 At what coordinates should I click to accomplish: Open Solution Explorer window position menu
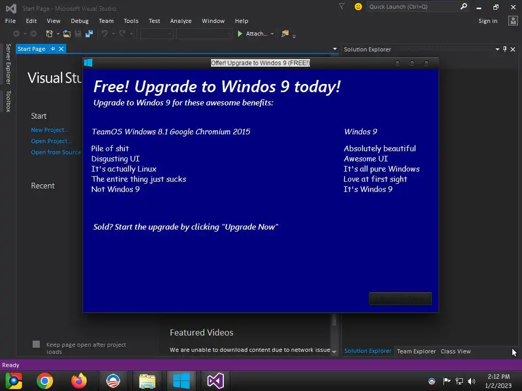click(x=498, y=49)
